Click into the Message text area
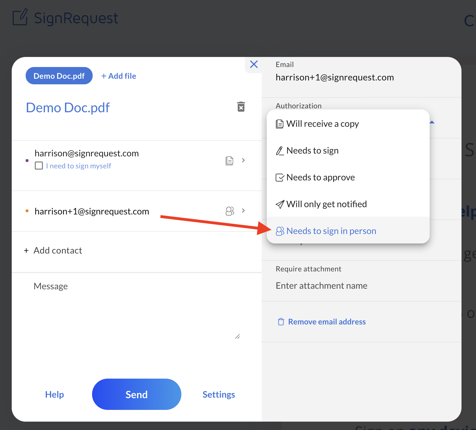 [x=137, y=310]
